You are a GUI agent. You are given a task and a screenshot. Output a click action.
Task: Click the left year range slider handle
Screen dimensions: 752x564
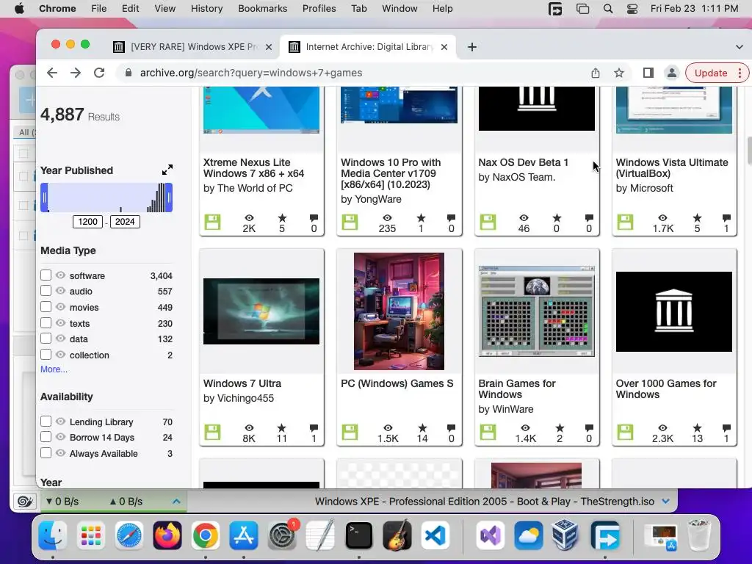(44, 198)
